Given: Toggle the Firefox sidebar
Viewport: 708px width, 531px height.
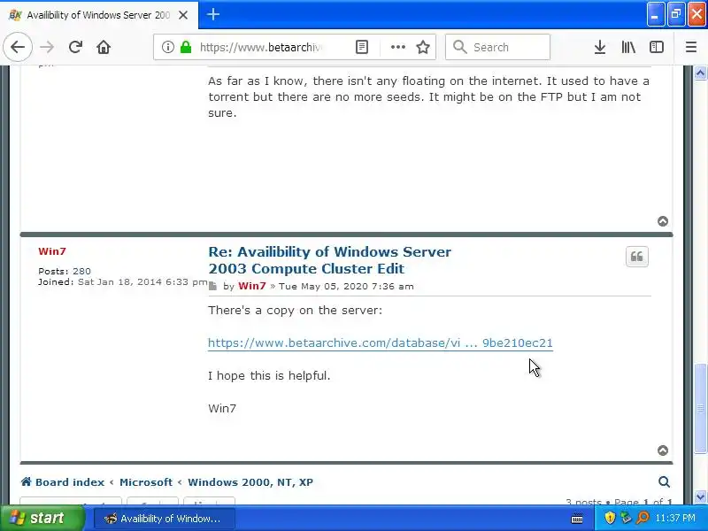Looking at the screenshot, I should 657,47.
